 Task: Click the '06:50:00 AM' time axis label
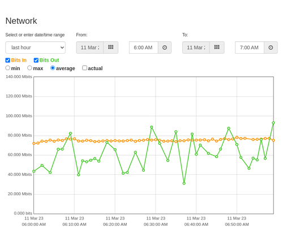(x=237, y=225)
